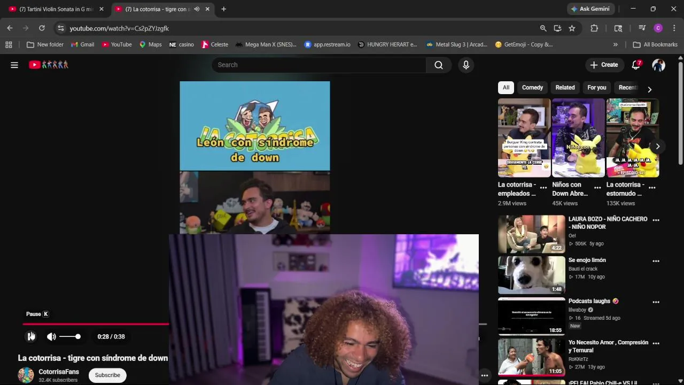Open the account avatar menu

pyautogui.click(x=658, y=65)
